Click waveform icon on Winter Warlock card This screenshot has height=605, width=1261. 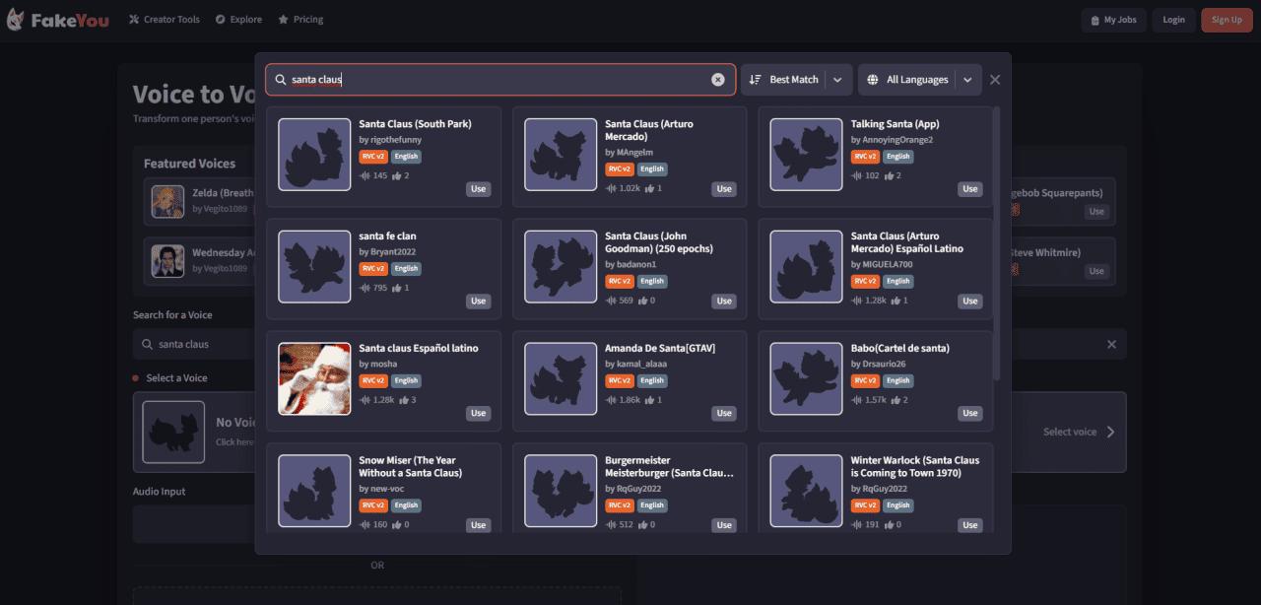tap(857, 525)
